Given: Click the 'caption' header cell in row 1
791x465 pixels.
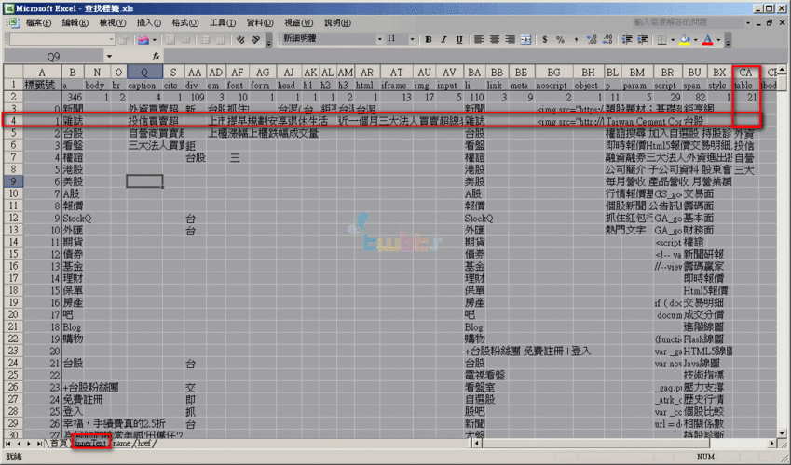Looking at the screenshot, I should [x=144, y=86].
